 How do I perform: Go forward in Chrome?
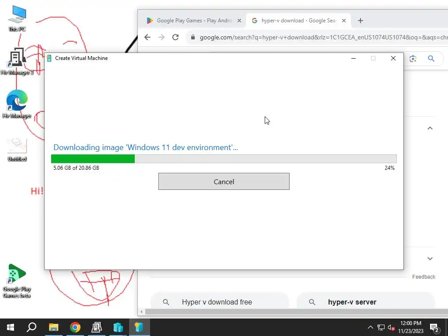(x=161, y=37)
